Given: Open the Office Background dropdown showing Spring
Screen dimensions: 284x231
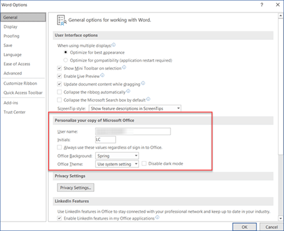Looking at the screenshot, I should pos(117,156).
